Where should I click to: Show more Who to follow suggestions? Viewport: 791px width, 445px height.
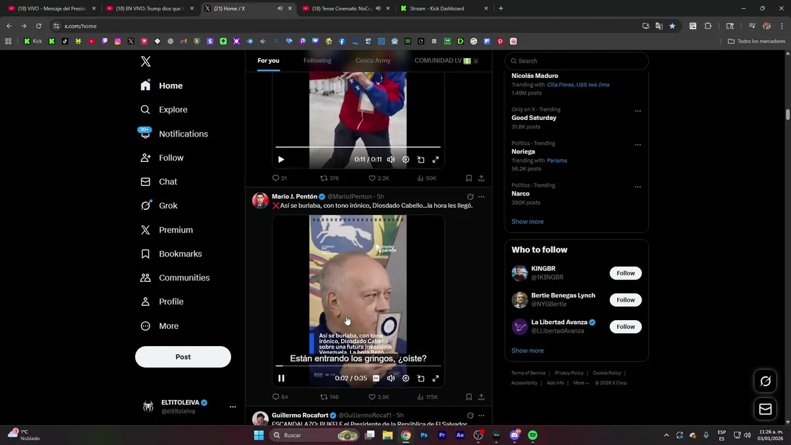tap(527, 350)
